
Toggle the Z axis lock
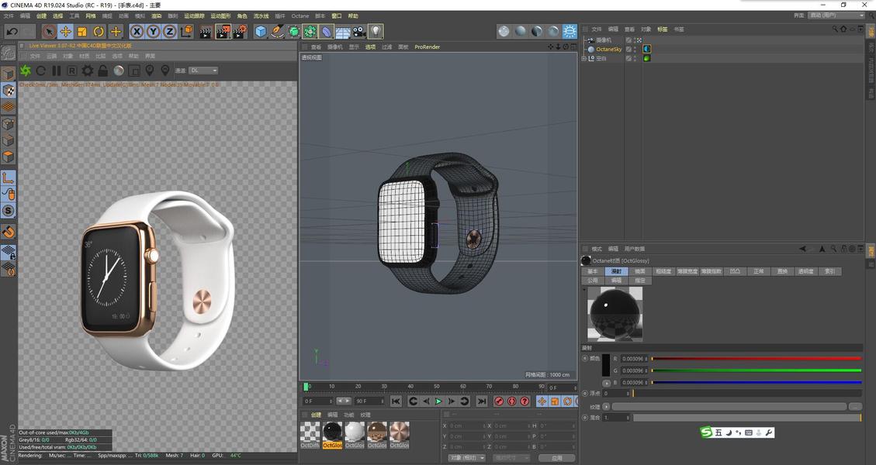tap(169, 31)
